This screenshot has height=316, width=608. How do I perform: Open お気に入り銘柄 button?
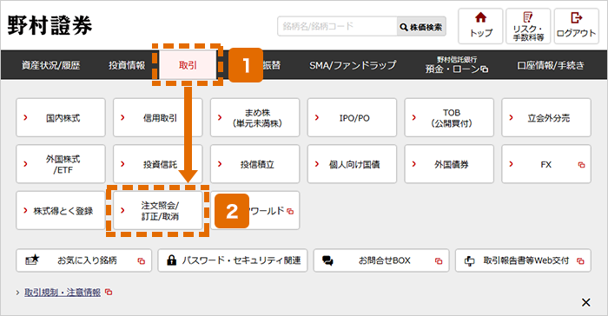pos(83,260)
